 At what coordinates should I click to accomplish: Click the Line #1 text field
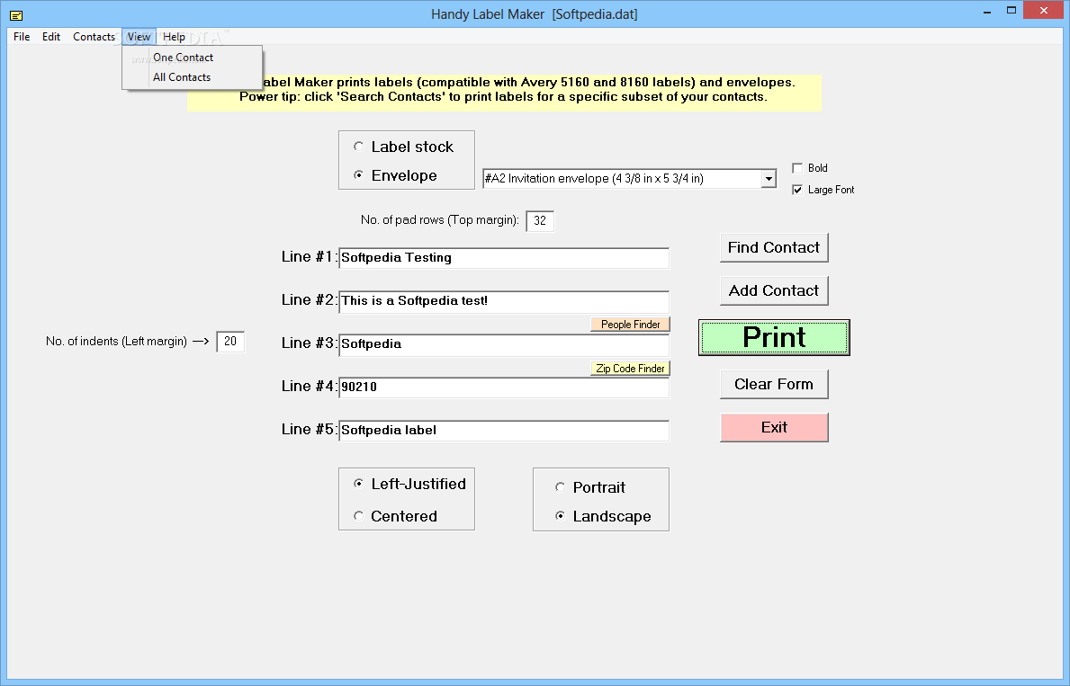tap(504, 258)
